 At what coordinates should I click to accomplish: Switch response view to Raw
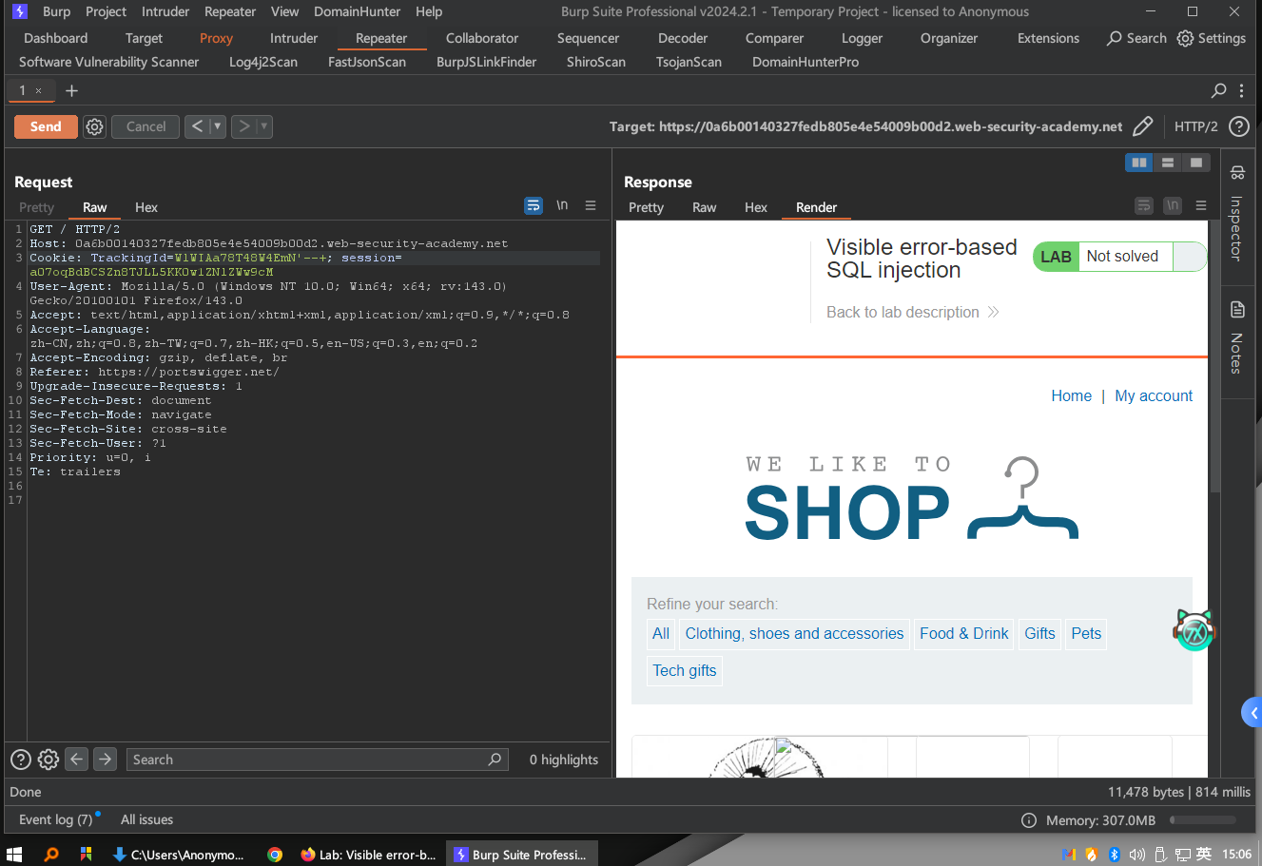(x=704, y=207)
